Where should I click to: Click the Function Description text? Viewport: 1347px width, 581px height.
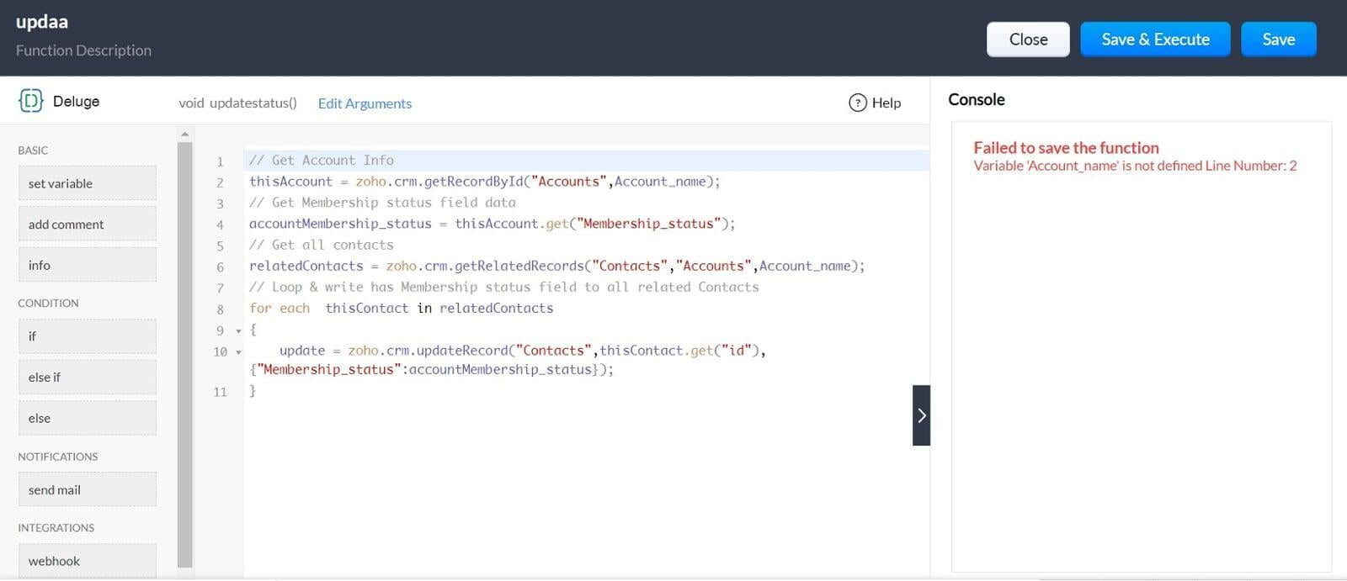pos(83,50)
